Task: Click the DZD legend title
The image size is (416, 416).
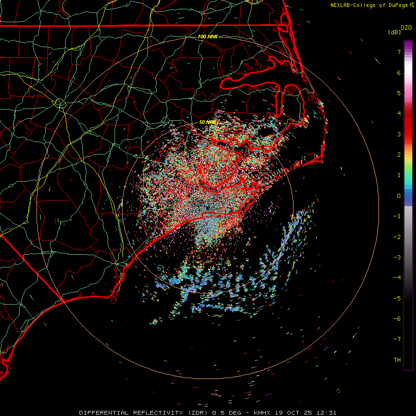Action: (406, 28)
